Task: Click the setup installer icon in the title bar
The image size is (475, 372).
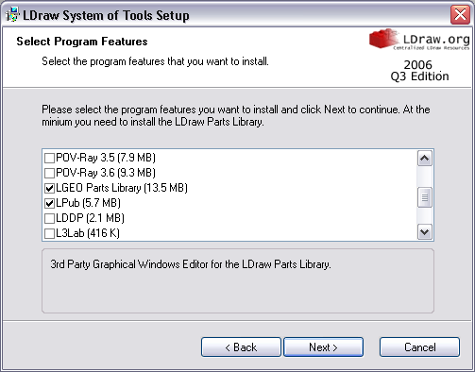Action: pyautogui.click(x=12, y=15)
